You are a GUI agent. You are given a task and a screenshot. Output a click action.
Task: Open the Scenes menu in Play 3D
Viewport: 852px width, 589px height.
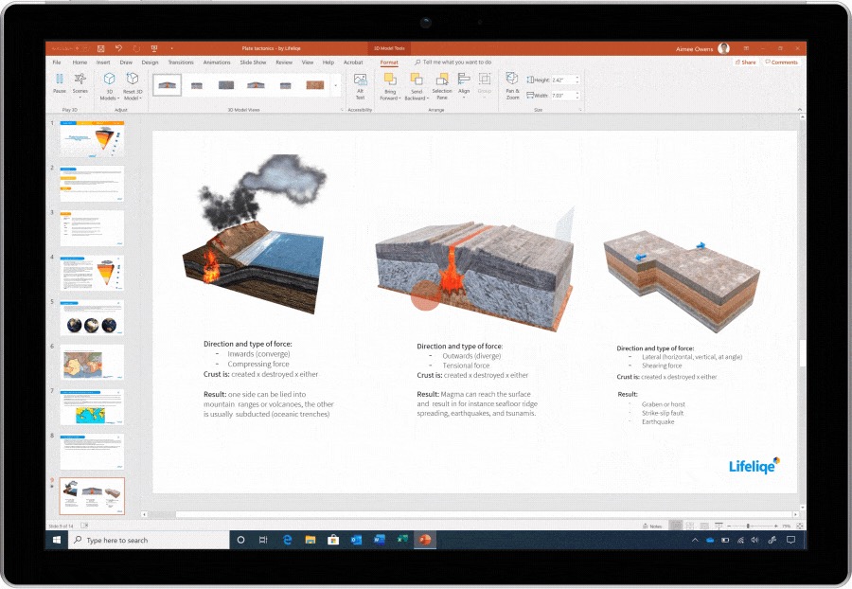coord(80,85)
